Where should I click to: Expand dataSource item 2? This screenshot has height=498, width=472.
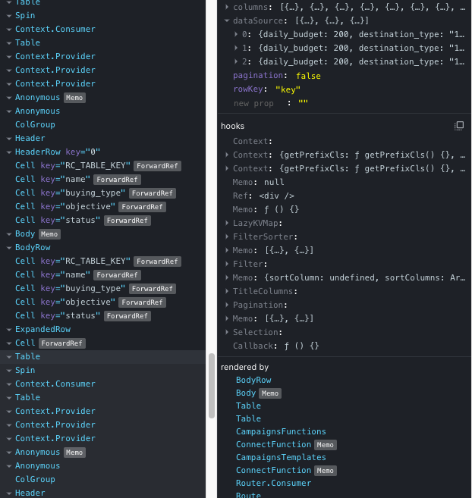pyautogui.click(x=236, y=61)
